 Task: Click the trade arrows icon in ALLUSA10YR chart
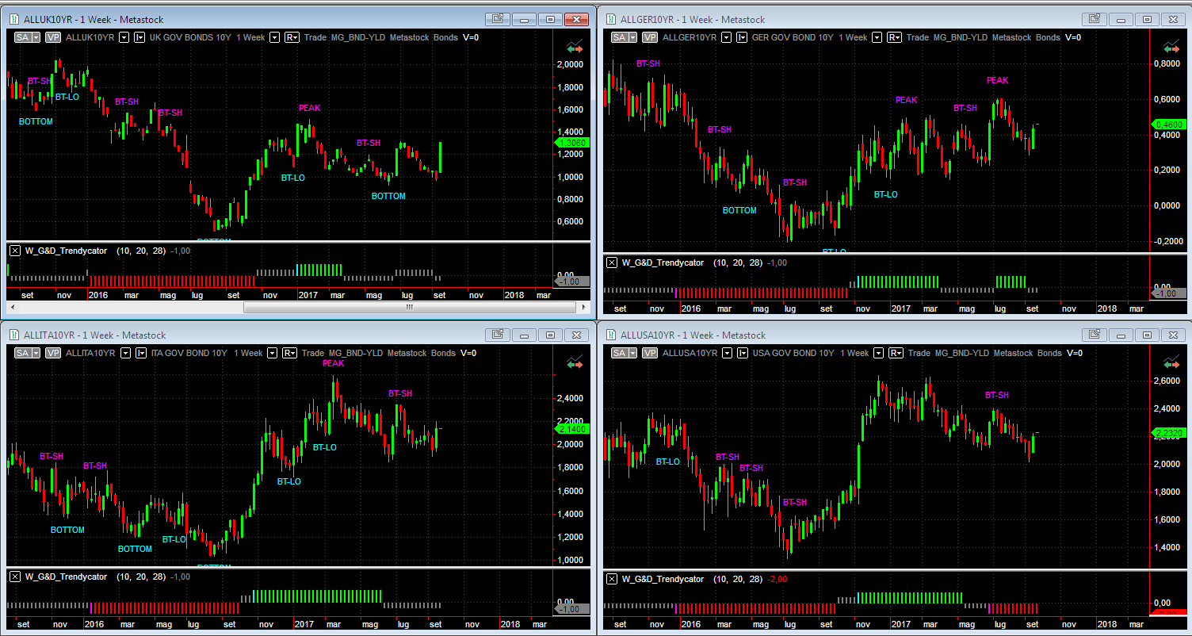pyautogui.click(x=1172, y=362)
